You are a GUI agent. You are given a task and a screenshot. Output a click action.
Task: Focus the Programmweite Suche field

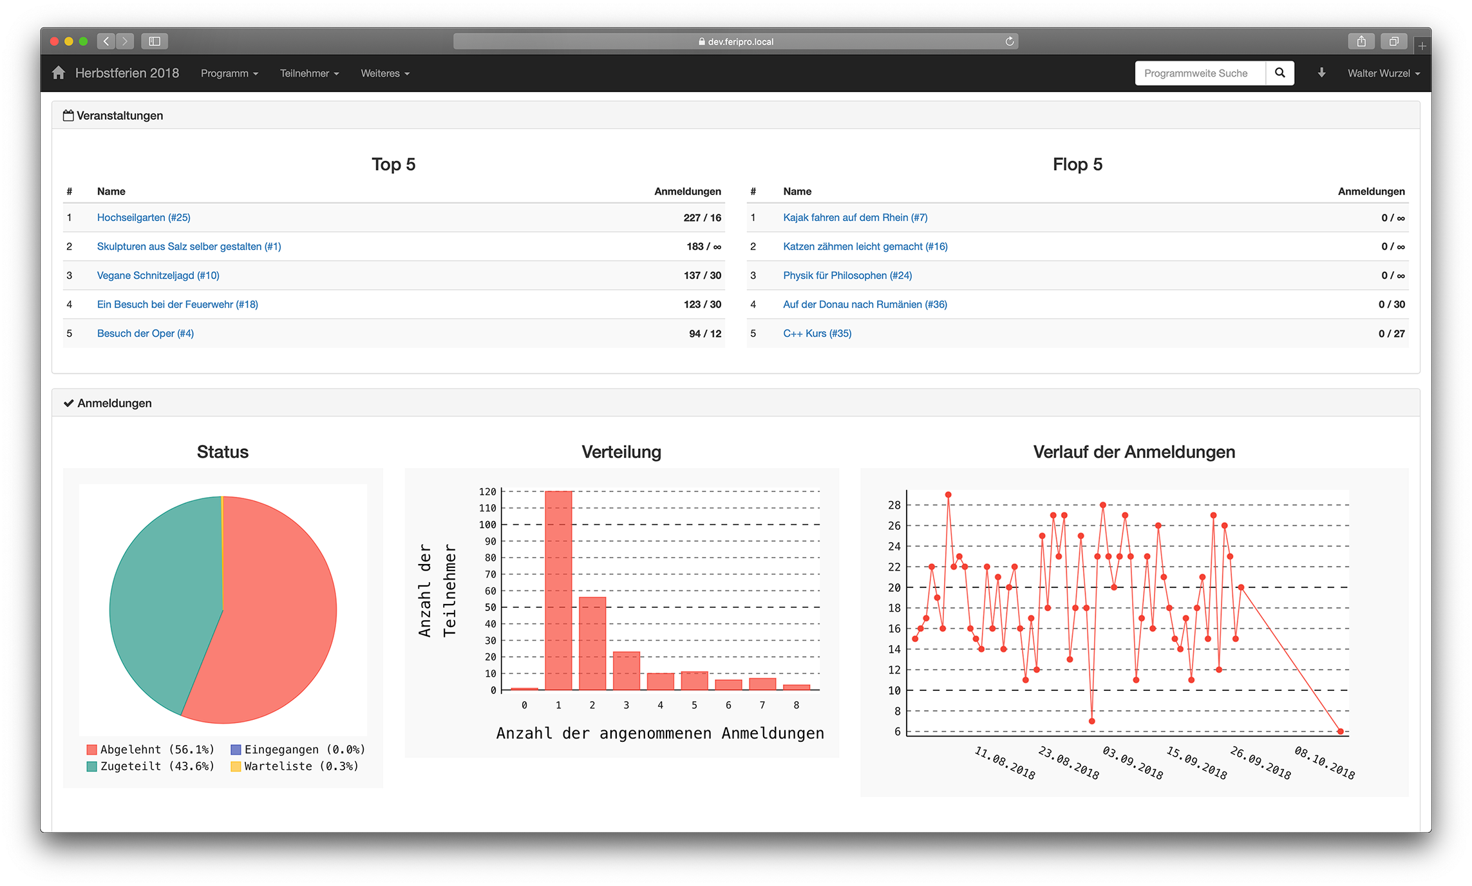1200,73
